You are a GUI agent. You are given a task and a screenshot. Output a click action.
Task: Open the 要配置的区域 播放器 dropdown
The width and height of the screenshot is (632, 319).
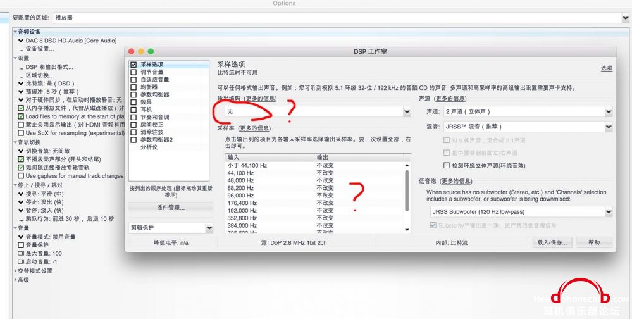[340, 18]
